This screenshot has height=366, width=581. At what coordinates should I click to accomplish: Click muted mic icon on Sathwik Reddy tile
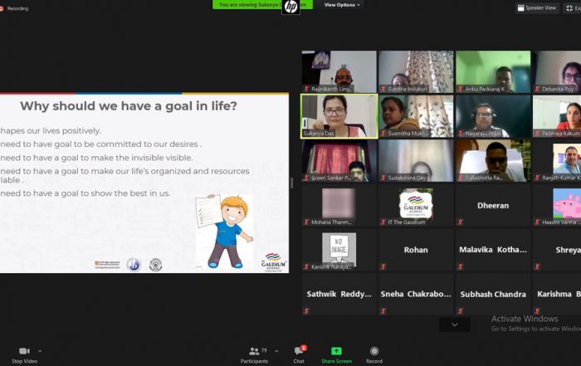[306, 310]
